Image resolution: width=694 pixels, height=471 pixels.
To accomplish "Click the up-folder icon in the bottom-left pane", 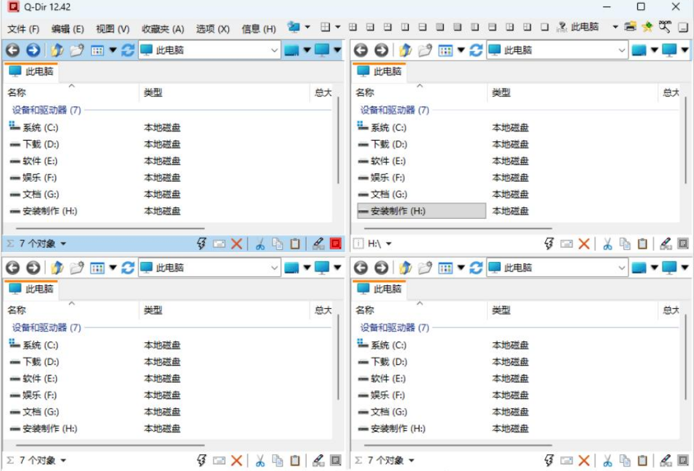I will (57, 268).
